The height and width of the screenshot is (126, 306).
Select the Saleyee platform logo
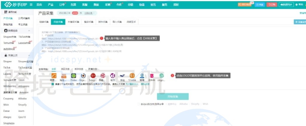(x=93, y=76)
